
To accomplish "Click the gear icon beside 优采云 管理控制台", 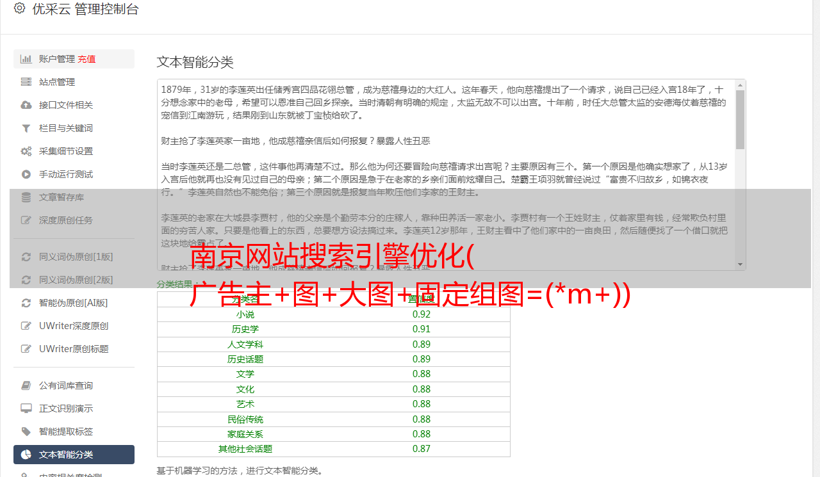I will (x=19, y=8).
